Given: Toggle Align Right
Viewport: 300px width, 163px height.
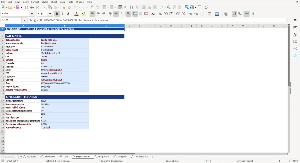Looking at the screenshot, I should pos(104,14).
